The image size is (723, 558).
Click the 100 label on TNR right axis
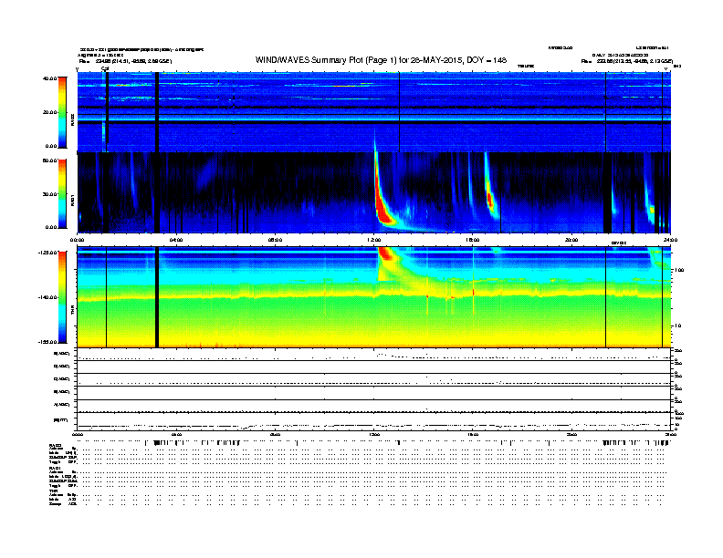pyautogui.click(x=678, y=270)
